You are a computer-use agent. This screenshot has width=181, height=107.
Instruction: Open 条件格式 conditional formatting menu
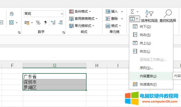(80, 12)
